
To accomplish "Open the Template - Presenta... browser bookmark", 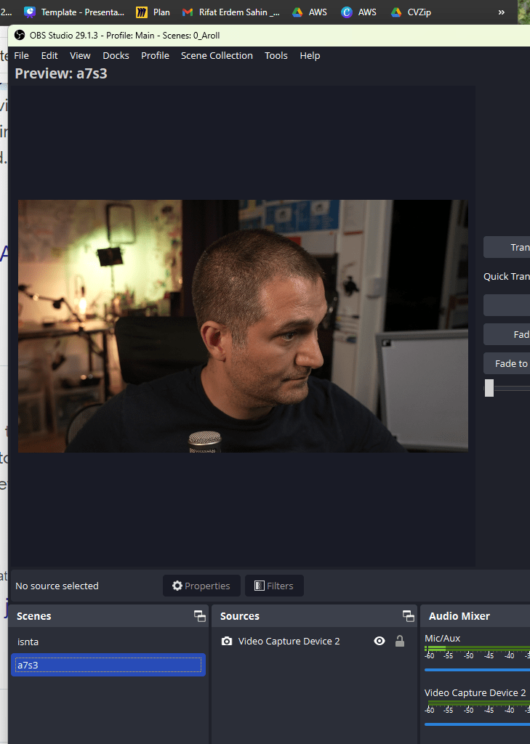I will [x=75, y=12].
